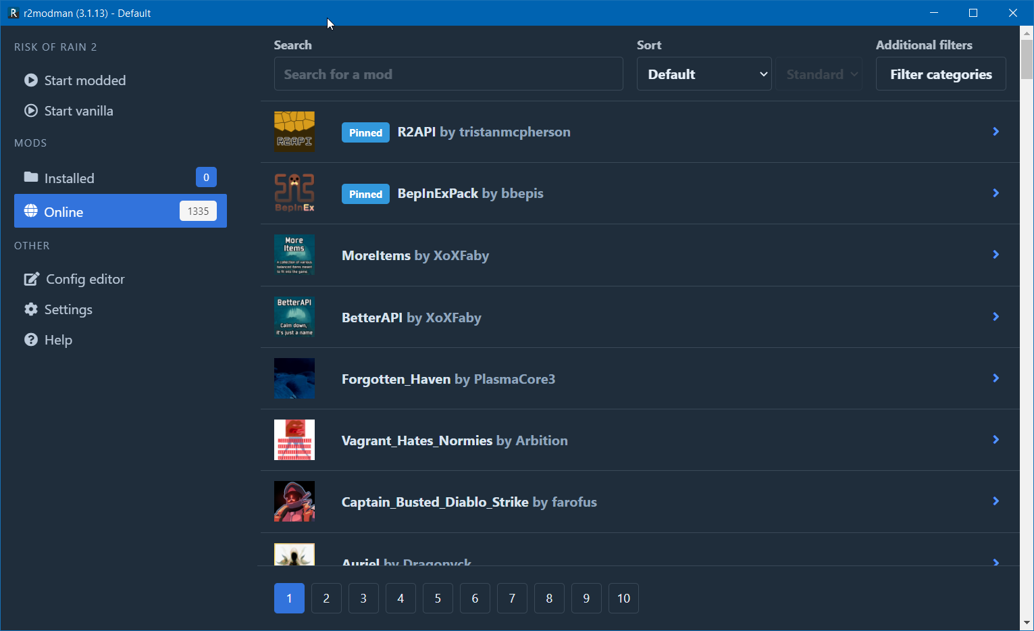This screenshot has width=1034, height=631.
Task: Click the 'MoreItems by XoXFaby' title
Action: click(x=415, y=255)
